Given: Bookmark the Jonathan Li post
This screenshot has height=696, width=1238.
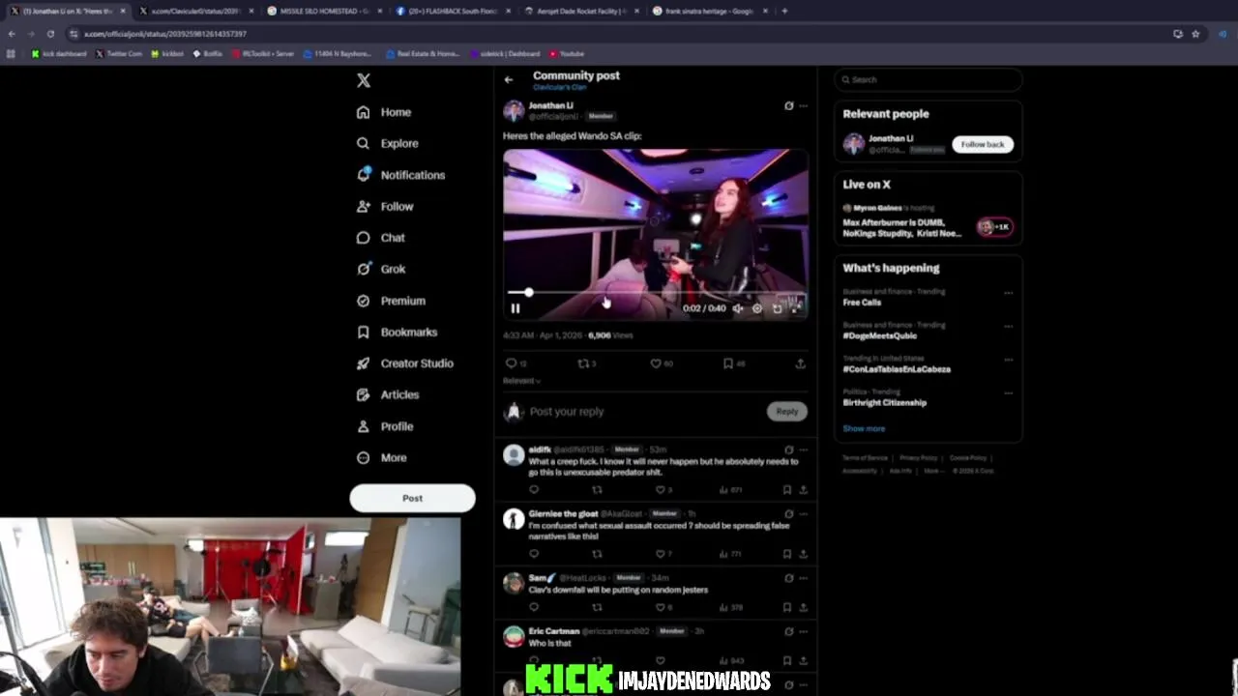Looking at the screenshot, I should 728,363.
